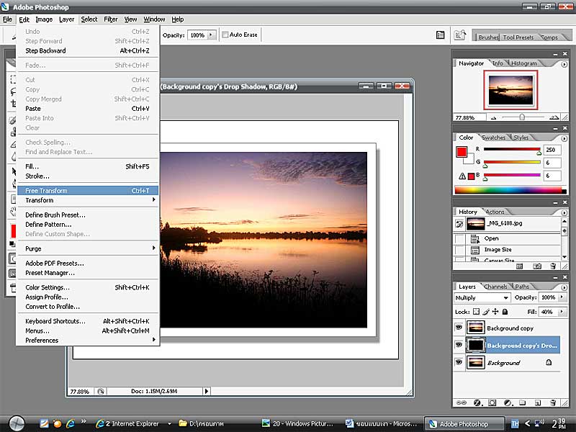Delete layer with the Layers trash icon
This screenshot has width=576, height=432.
[553, 403]
